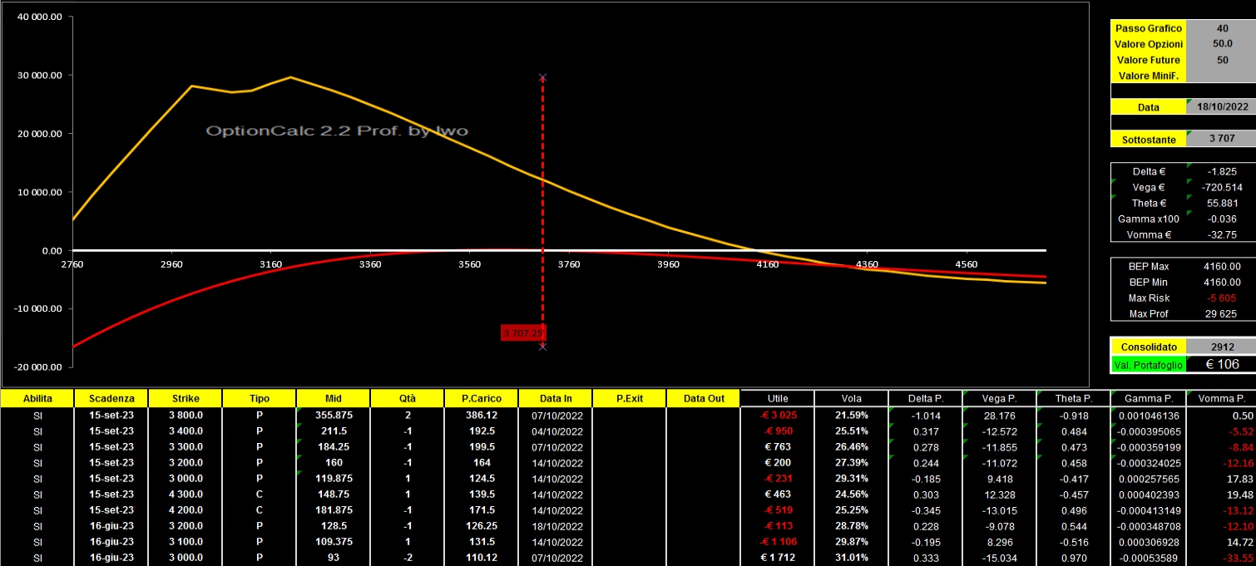Image resolution: width=1256 pixels, height=566 pixels.
Task: Select the Mid value 184.25
Action: coord(334,446)
